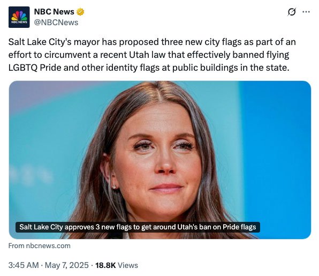Click the gold verified badge
The height and width of the screenshot is (276, 319).
tap(80, 12)
